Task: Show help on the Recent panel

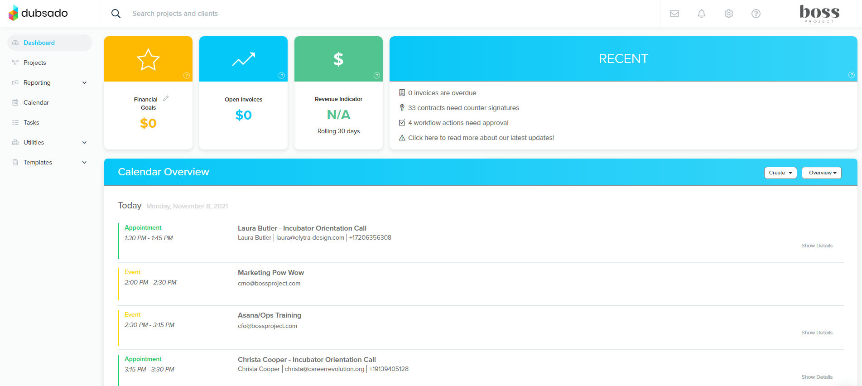Action: 852,75
